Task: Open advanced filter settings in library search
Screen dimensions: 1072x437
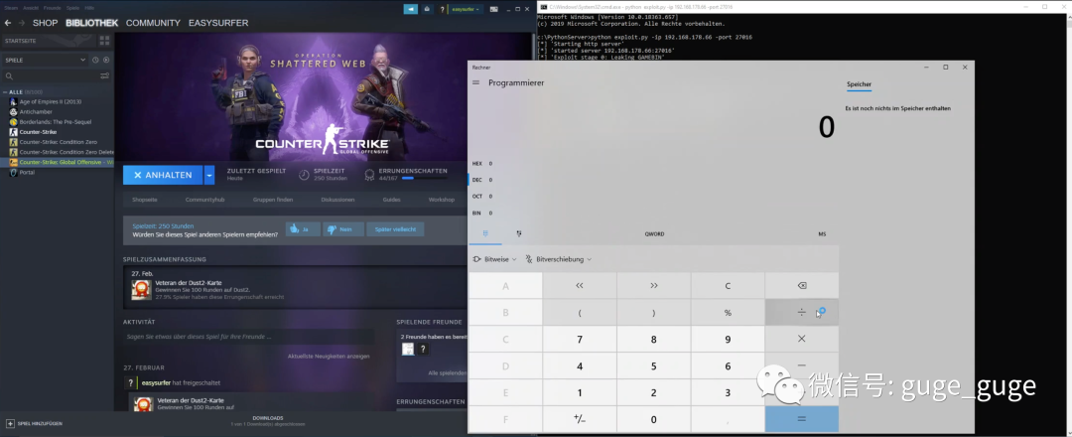Action: (x=104, y=75)
